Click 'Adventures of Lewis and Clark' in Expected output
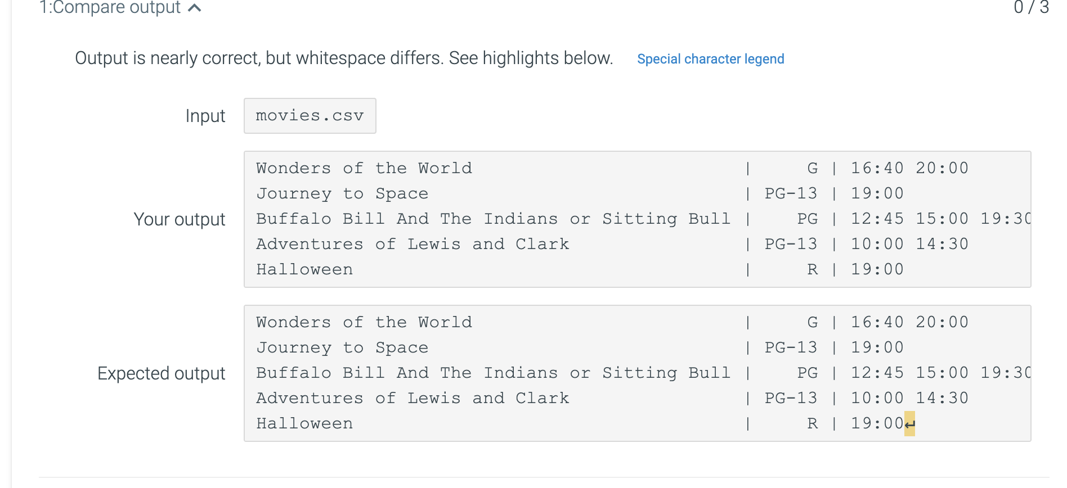1067x488 pixels. pyautogui.click(x=413, y=398)
